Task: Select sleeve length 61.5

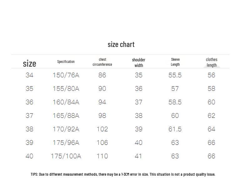Action: click(175, 129)
